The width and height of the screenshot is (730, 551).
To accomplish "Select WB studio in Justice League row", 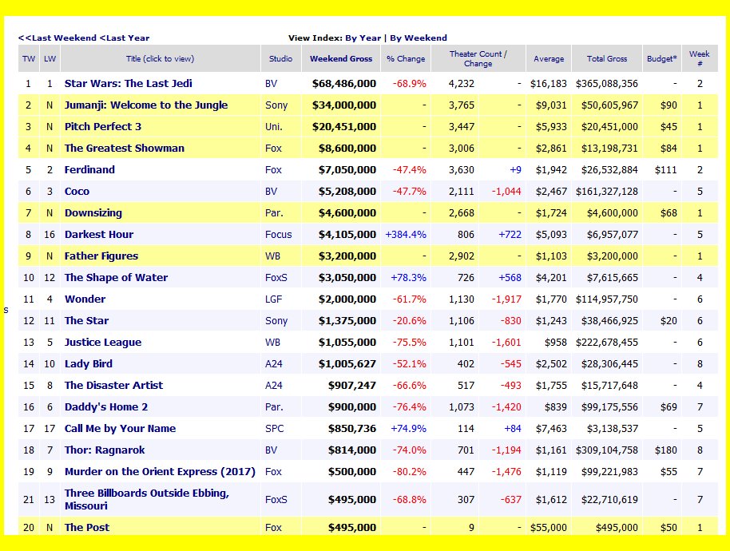I will click(x=273, y=342).
